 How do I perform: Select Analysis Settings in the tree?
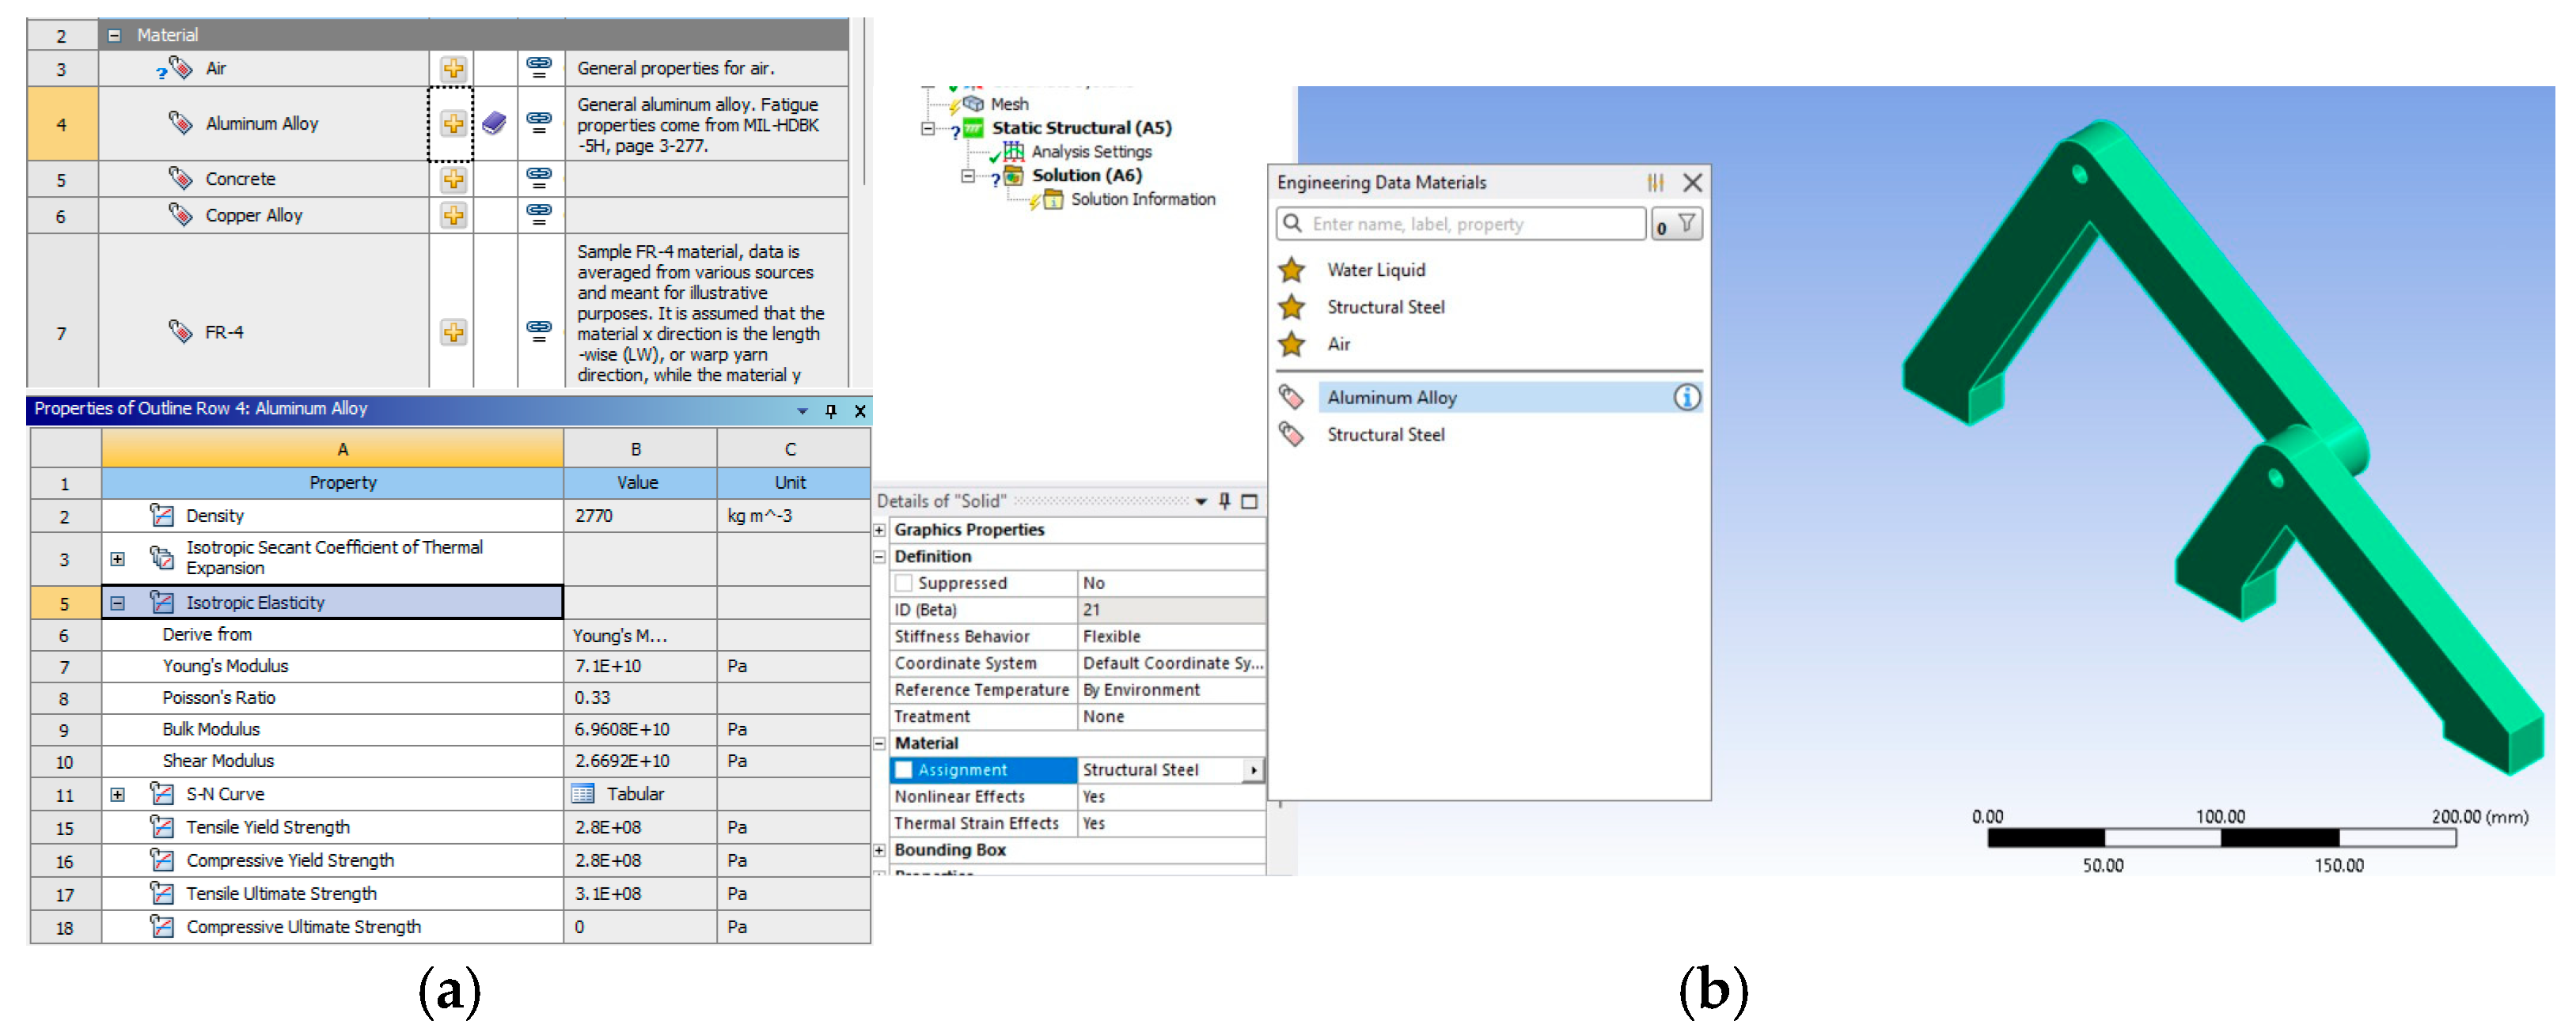click(x=1090, y=151)
